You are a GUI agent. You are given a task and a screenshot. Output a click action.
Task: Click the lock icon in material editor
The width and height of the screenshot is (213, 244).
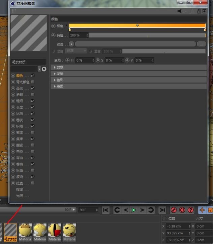pos(199,11)
